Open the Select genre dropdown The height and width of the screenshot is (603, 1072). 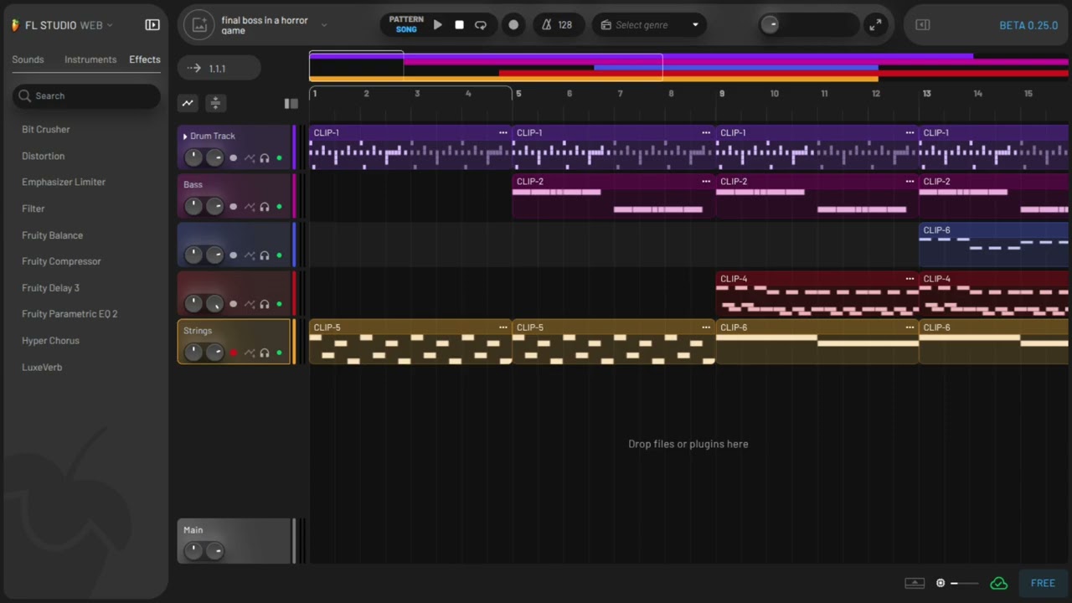(x=649, y=25)
